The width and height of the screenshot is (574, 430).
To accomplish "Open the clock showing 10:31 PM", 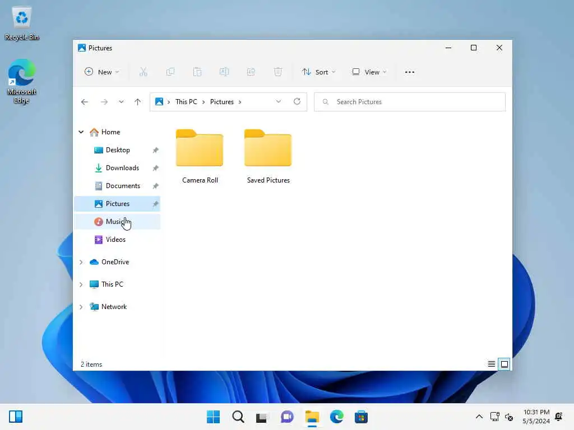I will [x=536, y=417].
